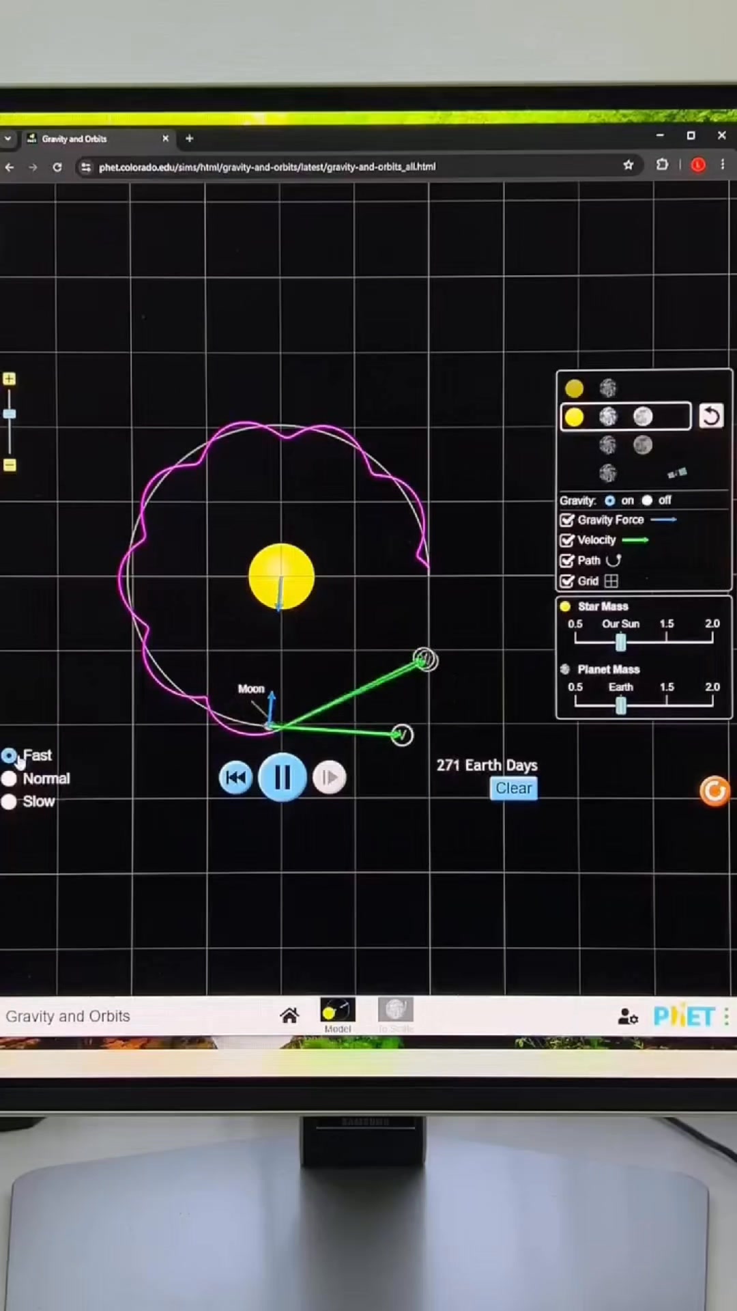Switch to the To Scale screen tab
The height and width of the screenshot is (1311, 737).
tap(396, 1014)
